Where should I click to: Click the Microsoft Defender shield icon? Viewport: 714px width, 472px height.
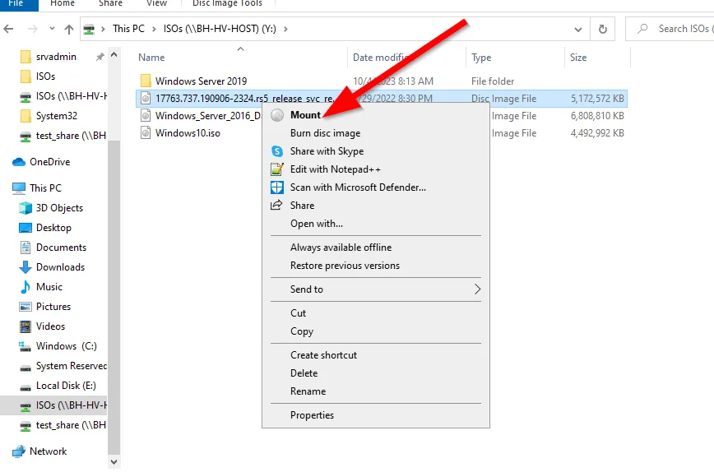[x=277, y=187]
